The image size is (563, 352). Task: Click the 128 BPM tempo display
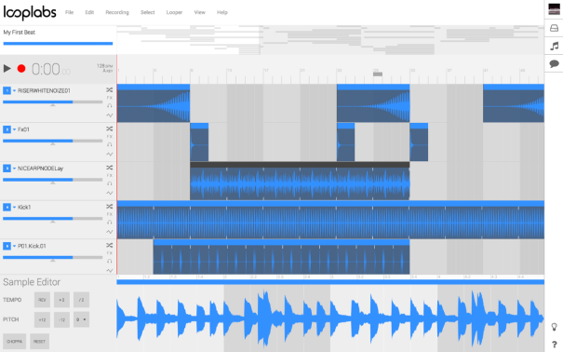pyautogui.click(x=105, y=66)
